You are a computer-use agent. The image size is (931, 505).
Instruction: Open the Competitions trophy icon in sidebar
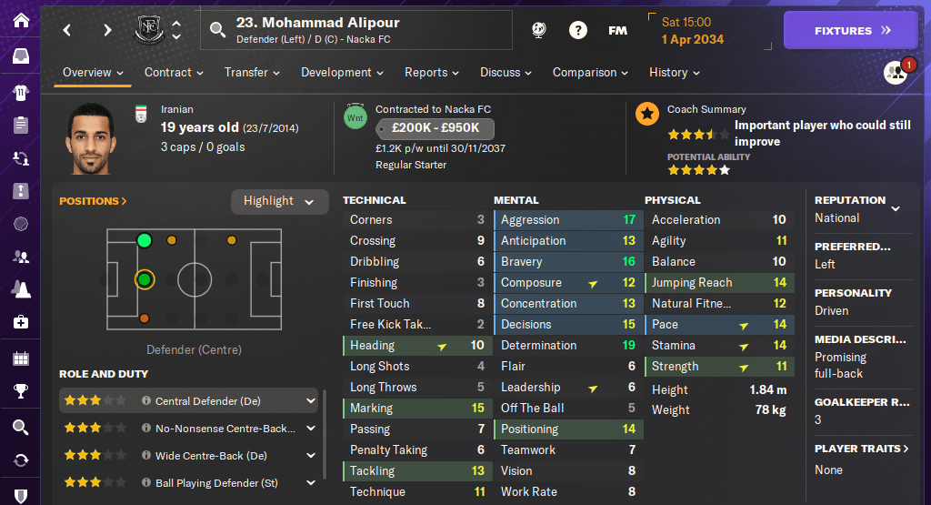(20, 392)
